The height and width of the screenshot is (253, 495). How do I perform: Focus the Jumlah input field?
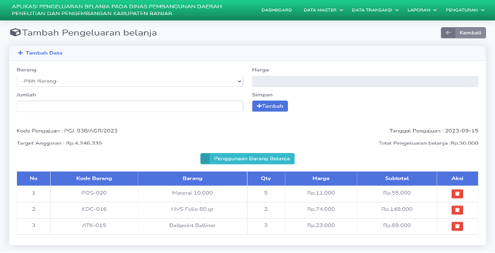[x=129, y=107]
